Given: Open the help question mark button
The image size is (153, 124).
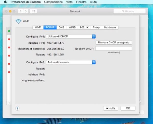Looking at the screenshot, I should coord(17,108).
